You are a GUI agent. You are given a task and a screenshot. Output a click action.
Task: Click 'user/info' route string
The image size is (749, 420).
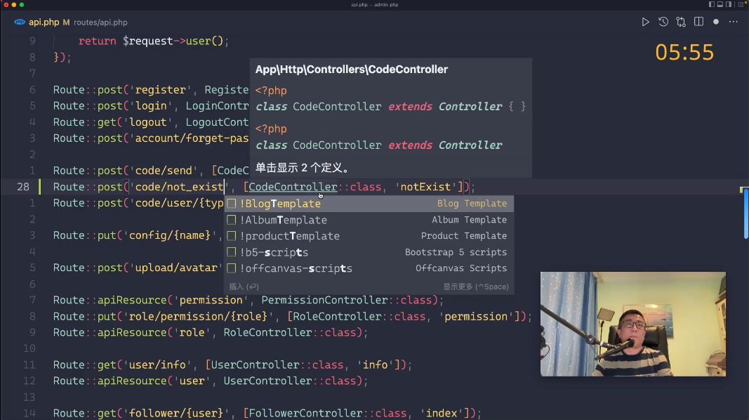click(x=157, y=365)
